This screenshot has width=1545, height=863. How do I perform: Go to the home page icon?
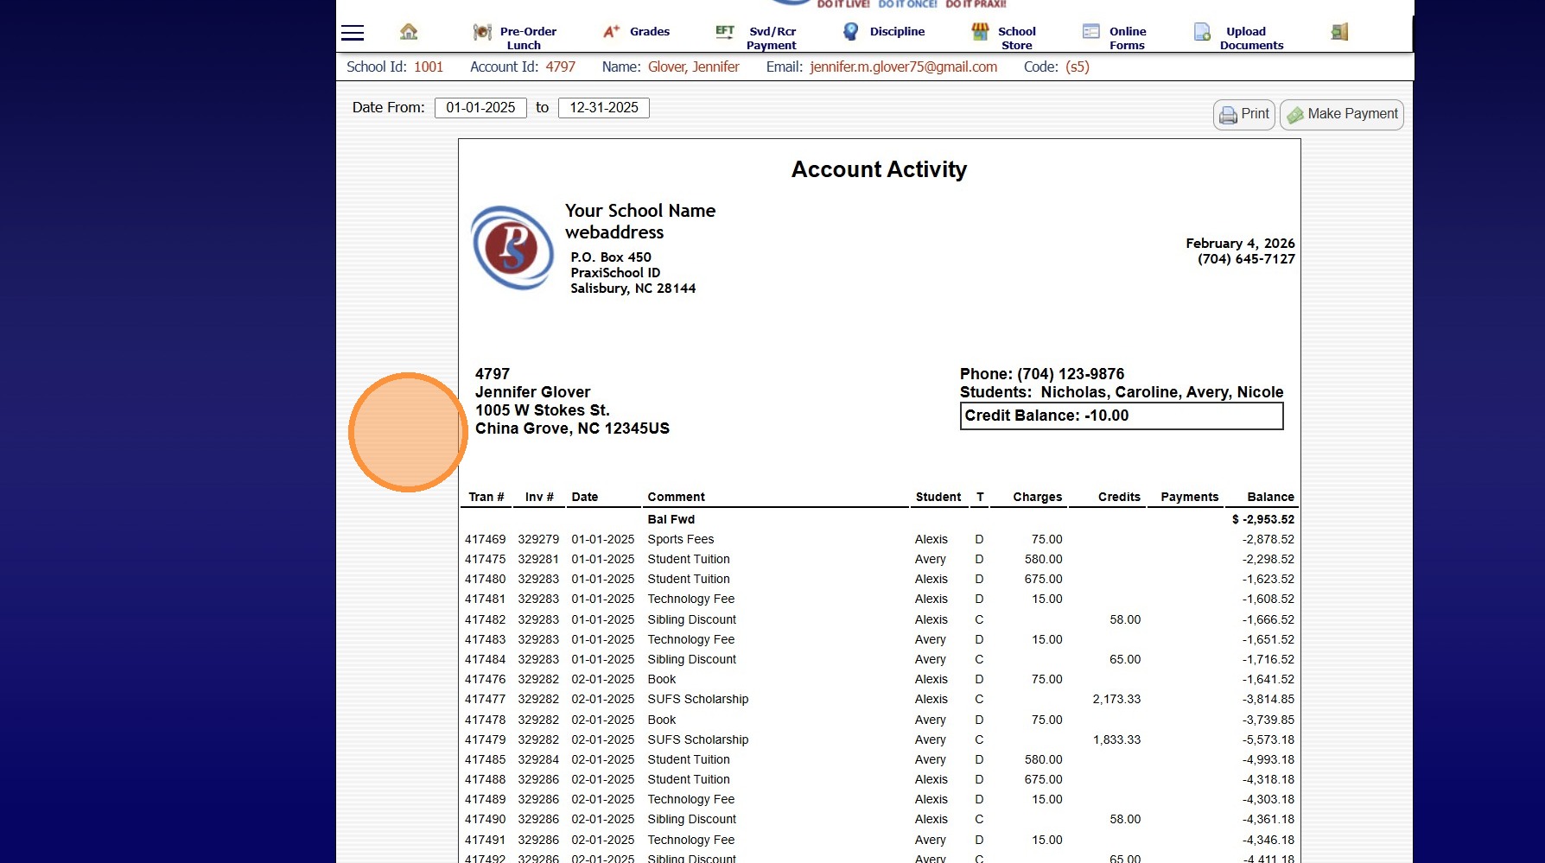[x=409, y=32]
